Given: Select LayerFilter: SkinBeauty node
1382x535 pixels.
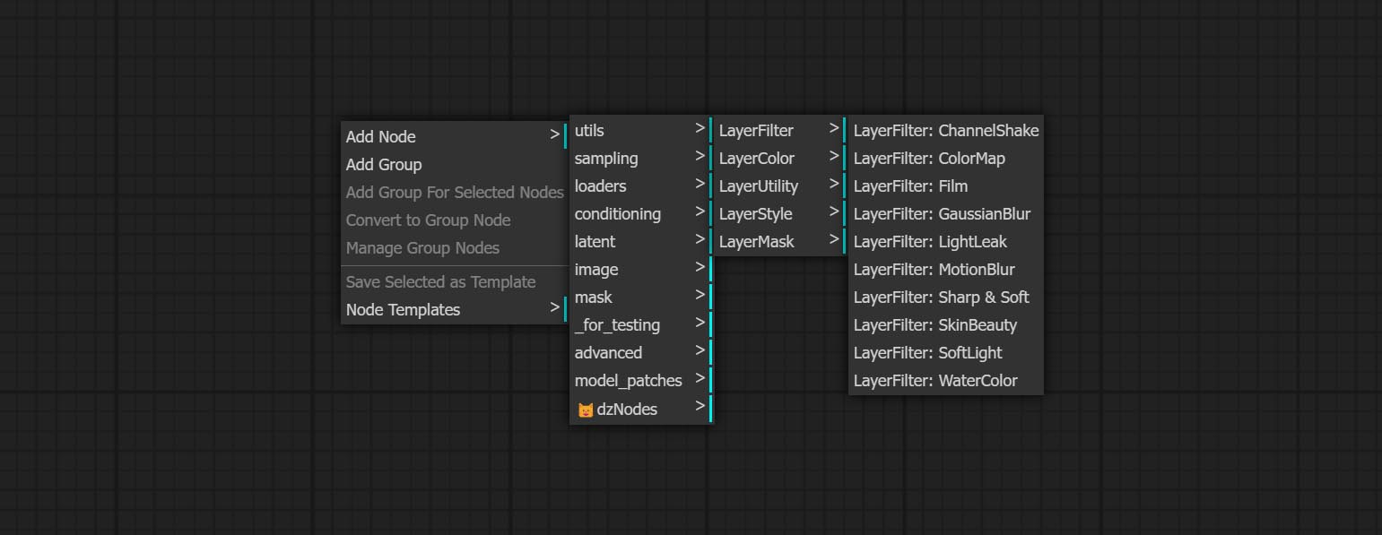Looking at the screenshot, I should pos(934,325).
